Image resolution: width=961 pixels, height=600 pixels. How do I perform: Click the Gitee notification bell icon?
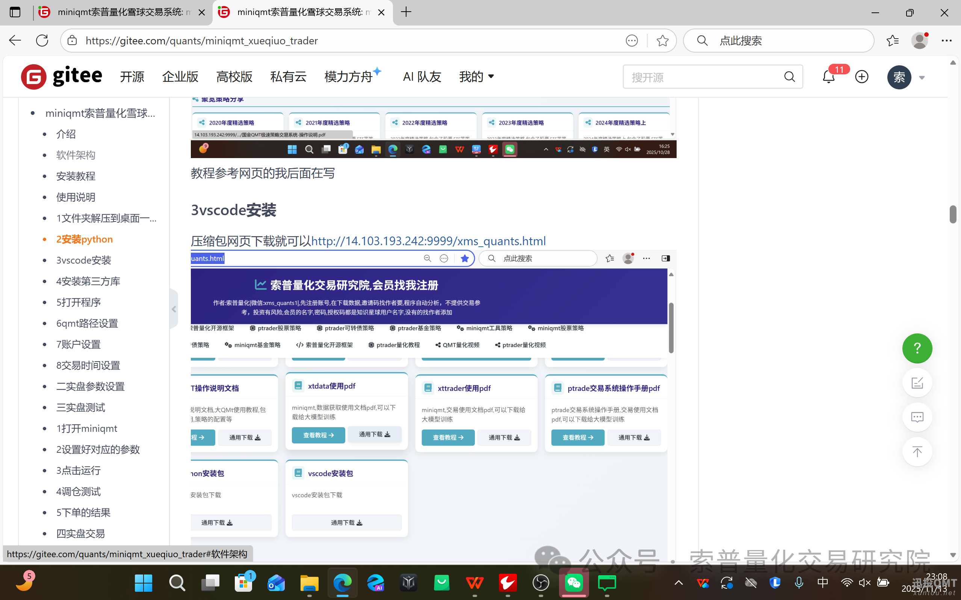tap(828, 77)
